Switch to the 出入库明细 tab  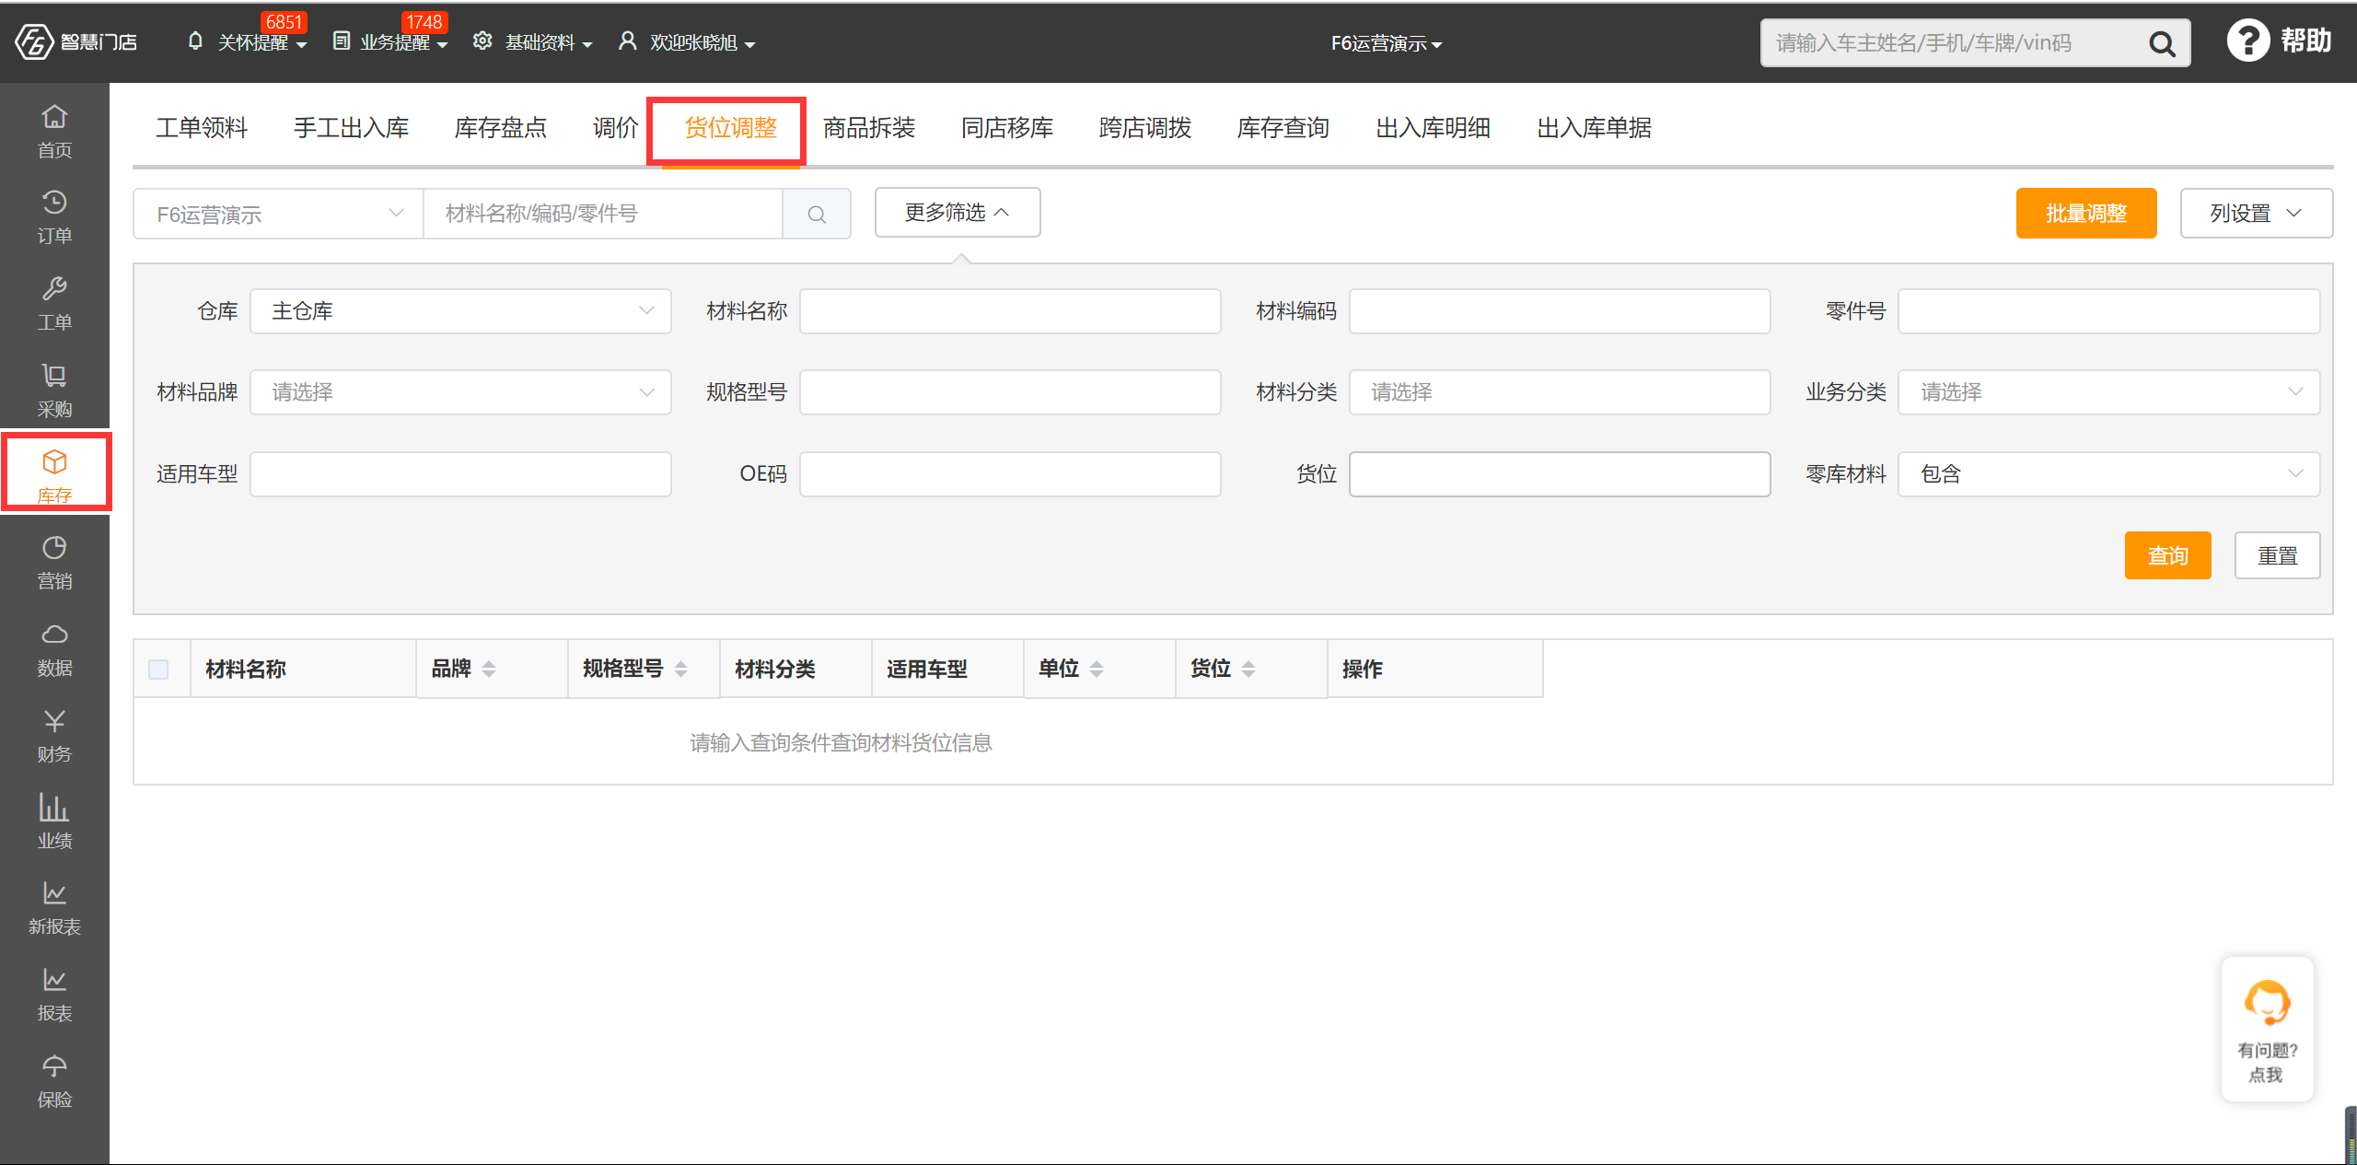tap(1434, 128)
